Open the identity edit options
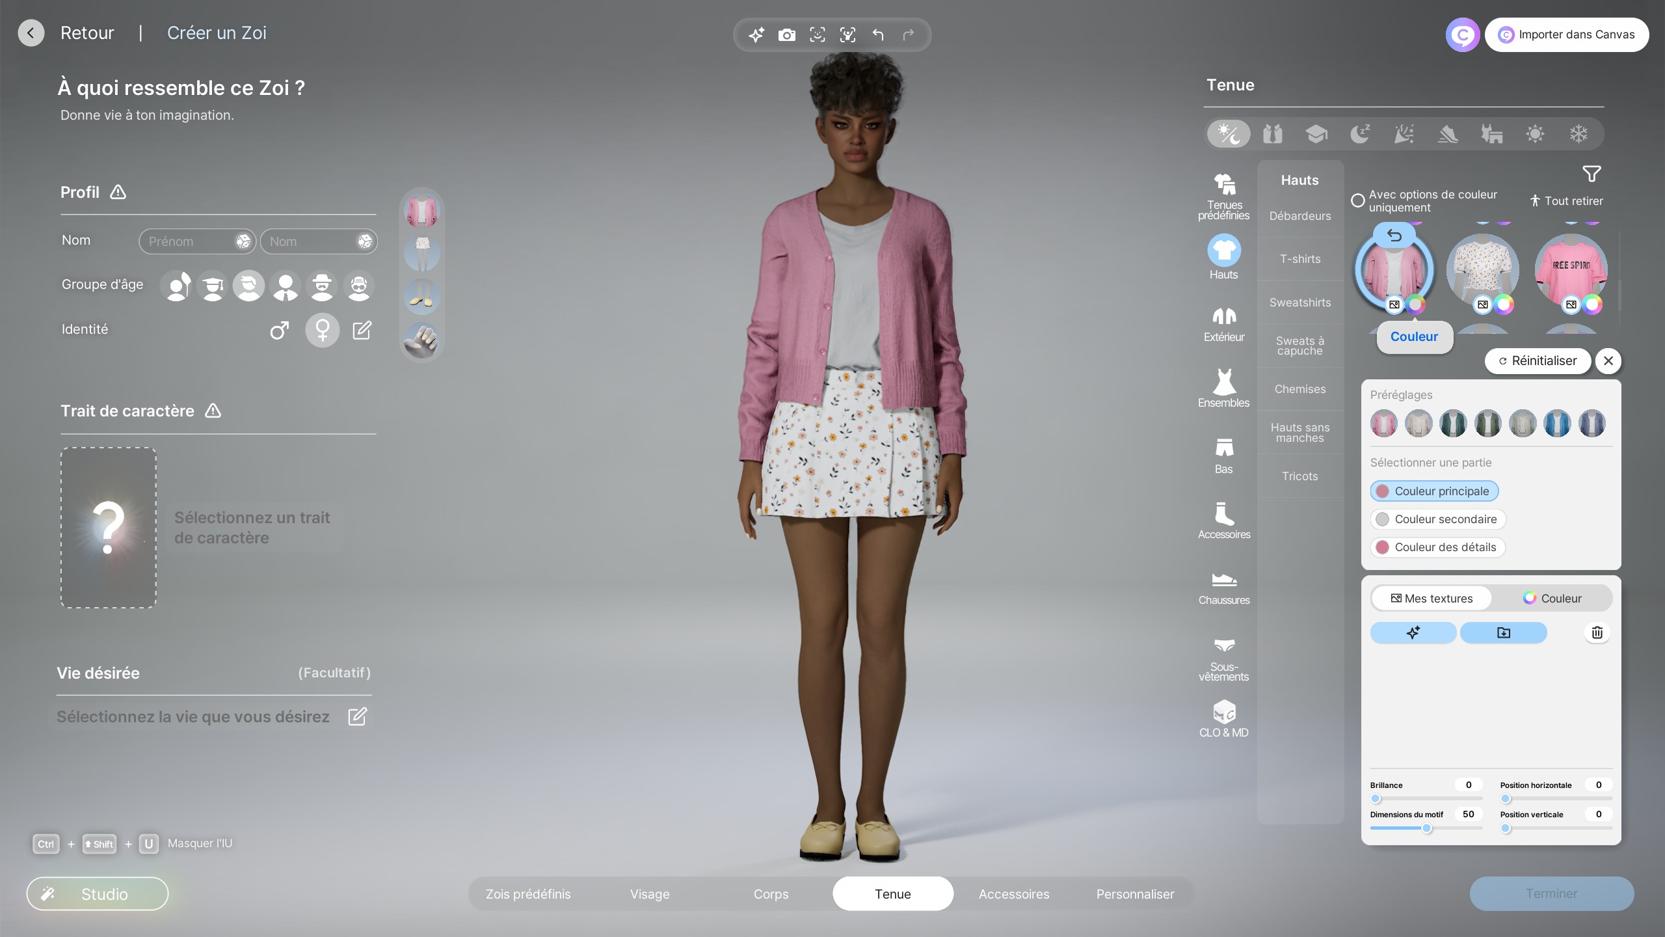Screen dimensions: 1665x937 (362, 331)
